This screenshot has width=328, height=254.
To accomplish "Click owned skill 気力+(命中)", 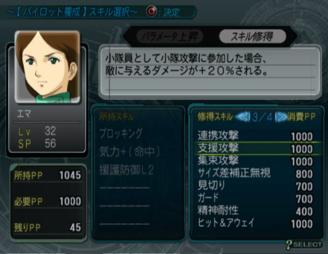I will click(x=130, y=151).
